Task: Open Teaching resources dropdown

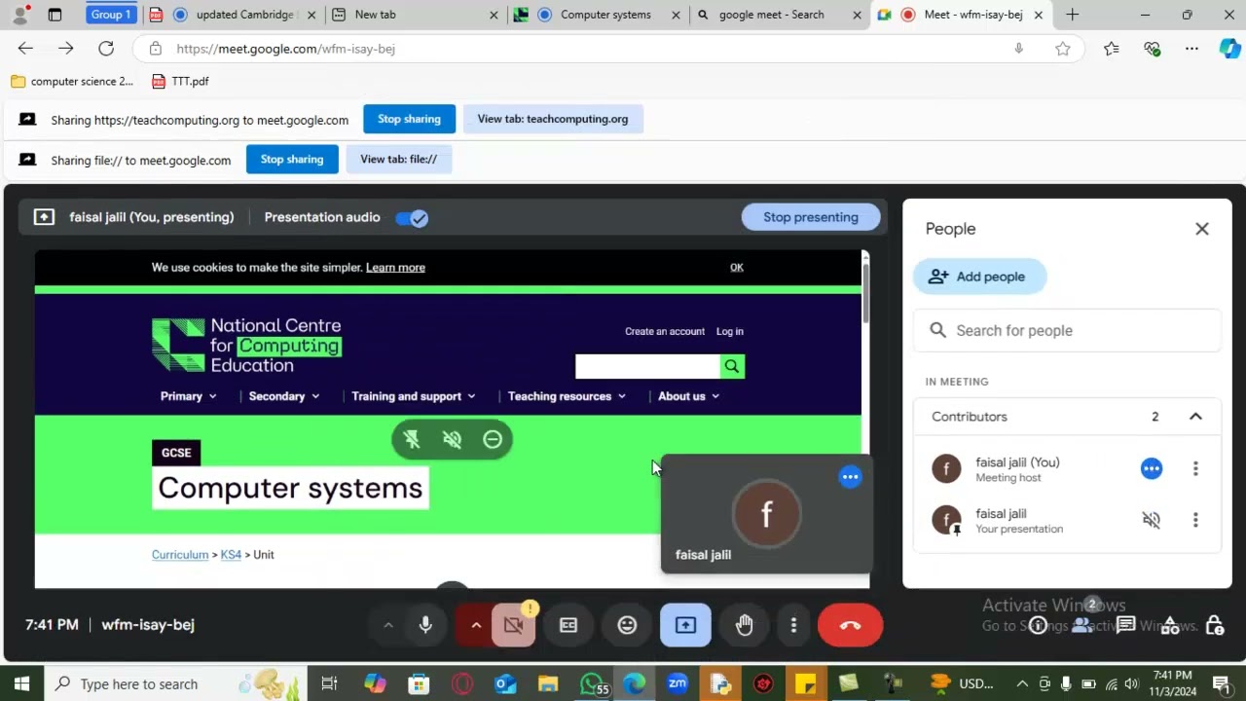Action: pos(567,396)
